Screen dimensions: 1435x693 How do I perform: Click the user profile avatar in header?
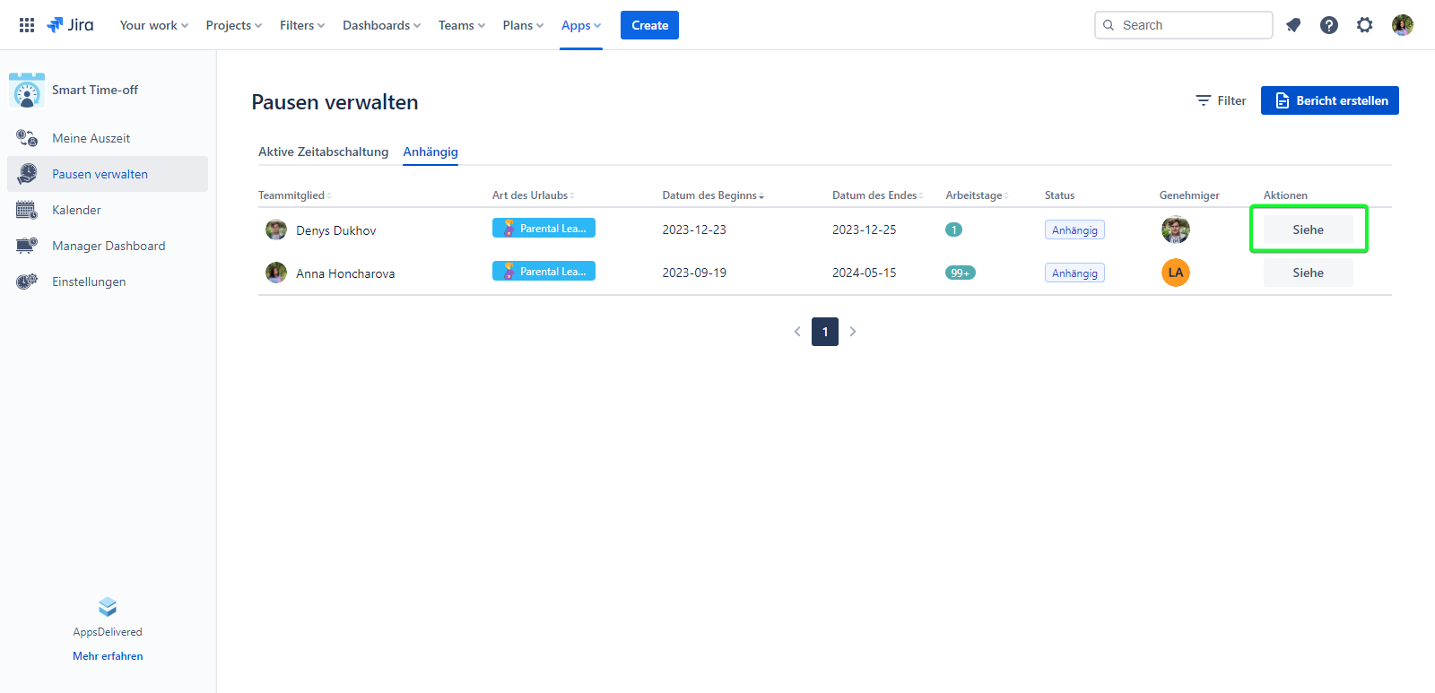coord(1403,25)
